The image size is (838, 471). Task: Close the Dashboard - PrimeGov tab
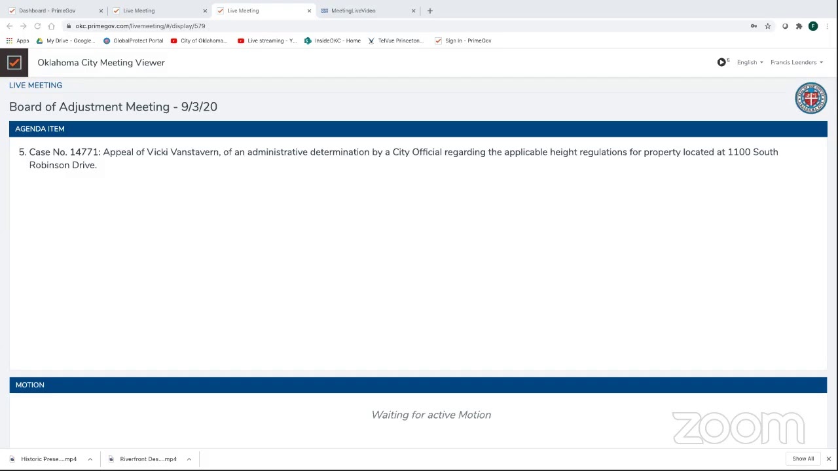click(x=101, y=10)
